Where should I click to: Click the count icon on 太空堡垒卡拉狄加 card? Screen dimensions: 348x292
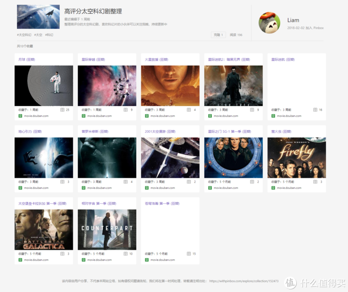click(62, 254)
